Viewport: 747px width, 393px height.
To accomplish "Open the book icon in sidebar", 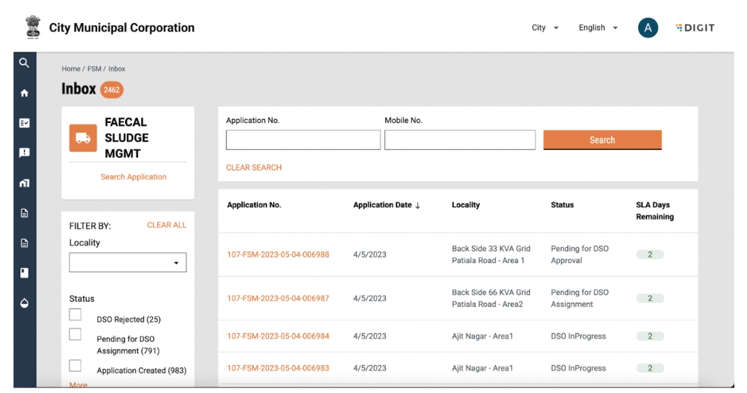I will [x=24, y=273].
